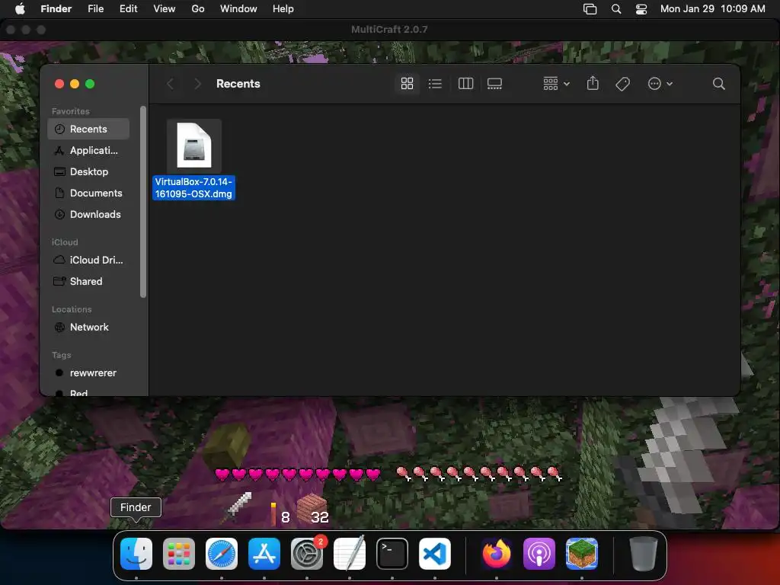780x585 pixels.
Task: Open the Group By dropdown in toolbar
Action: tap(556, 84)
